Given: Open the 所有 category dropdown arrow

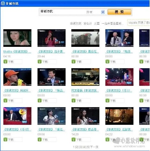Looking at the screenshot, I should 103,12.
